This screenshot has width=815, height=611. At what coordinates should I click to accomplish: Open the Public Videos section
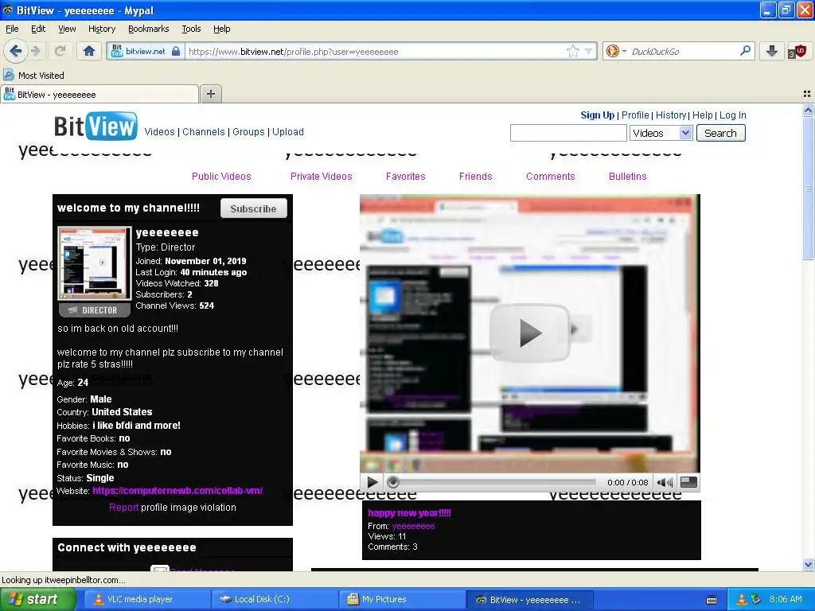tap(221, 176)
